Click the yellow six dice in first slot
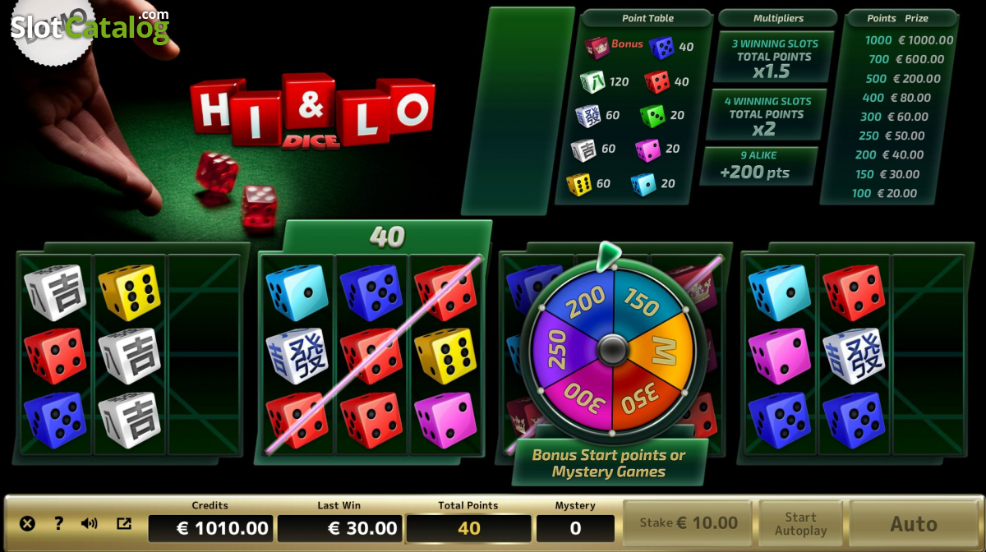986x552 pixels. pyautogui.click(x=128, y=292)
